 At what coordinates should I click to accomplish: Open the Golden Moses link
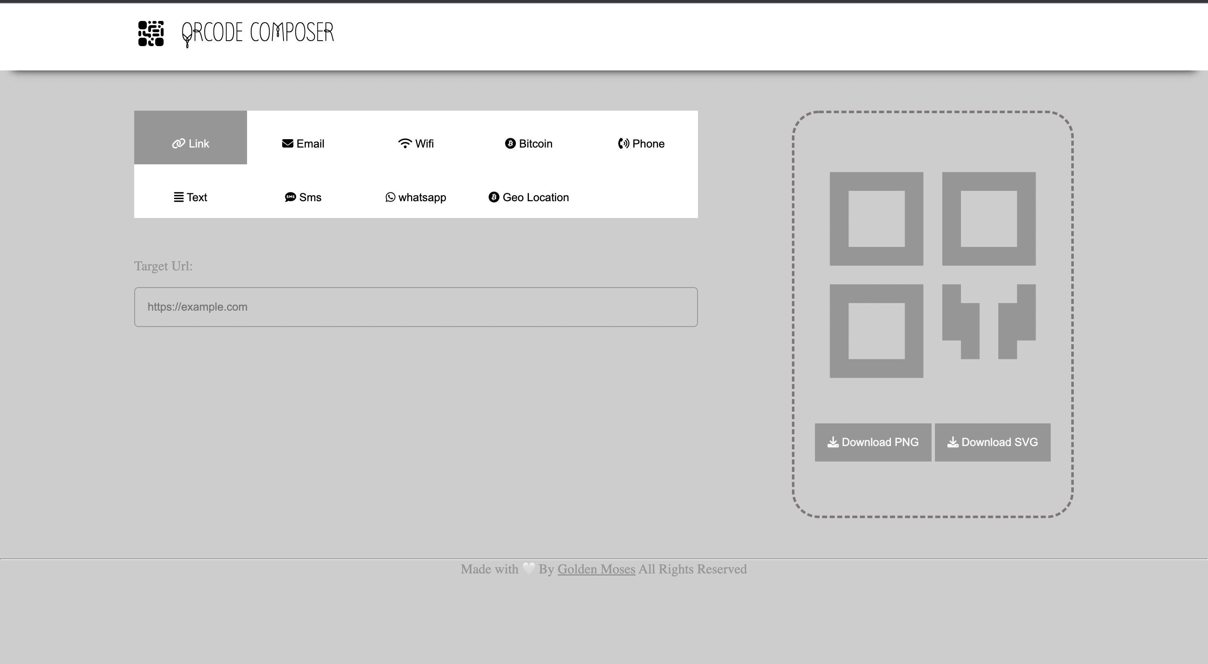click(x=596, y=569)
